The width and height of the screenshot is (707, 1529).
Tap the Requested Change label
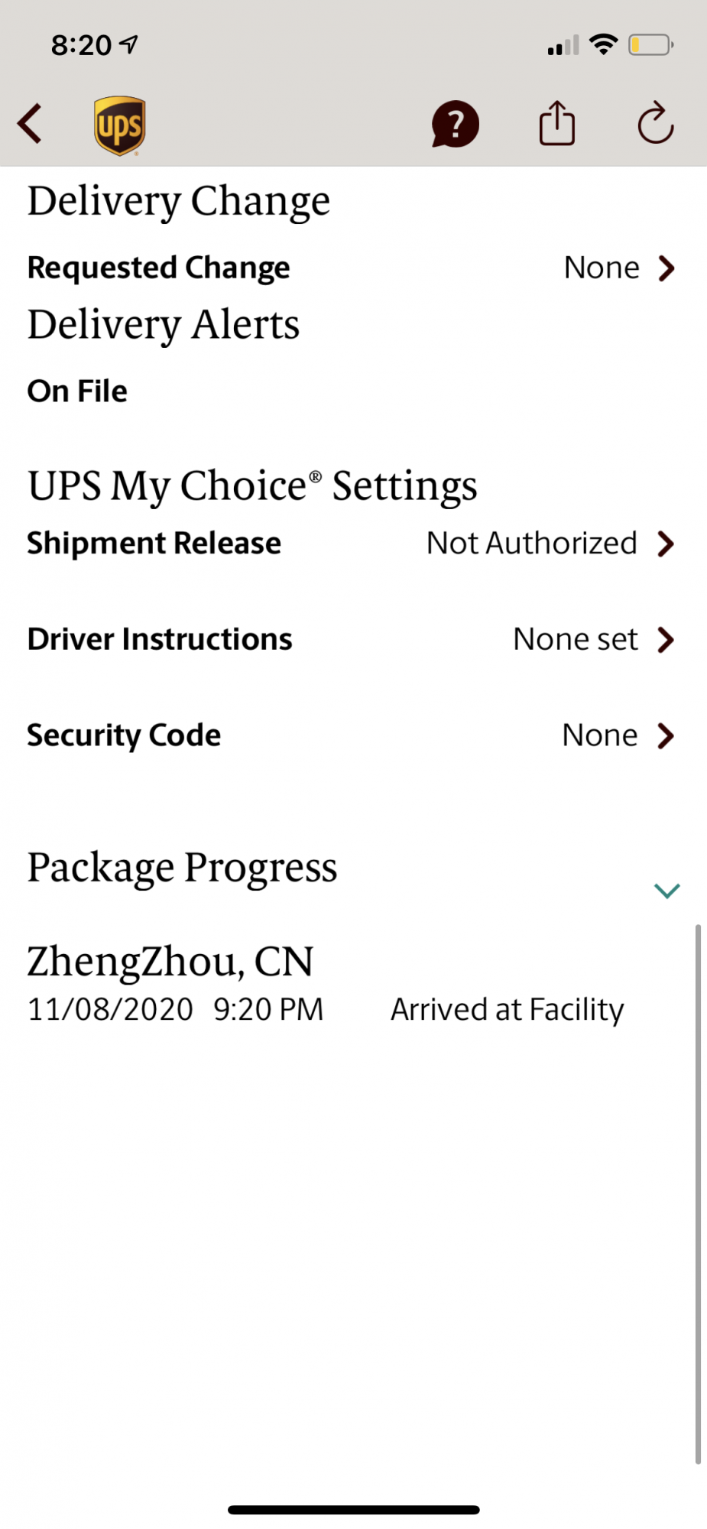tap(159, 268)
